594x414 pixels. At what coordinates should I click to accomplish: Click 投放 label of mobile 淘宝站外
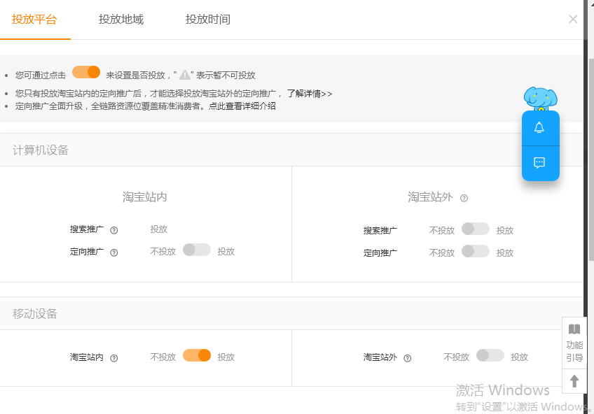(519, 357)
